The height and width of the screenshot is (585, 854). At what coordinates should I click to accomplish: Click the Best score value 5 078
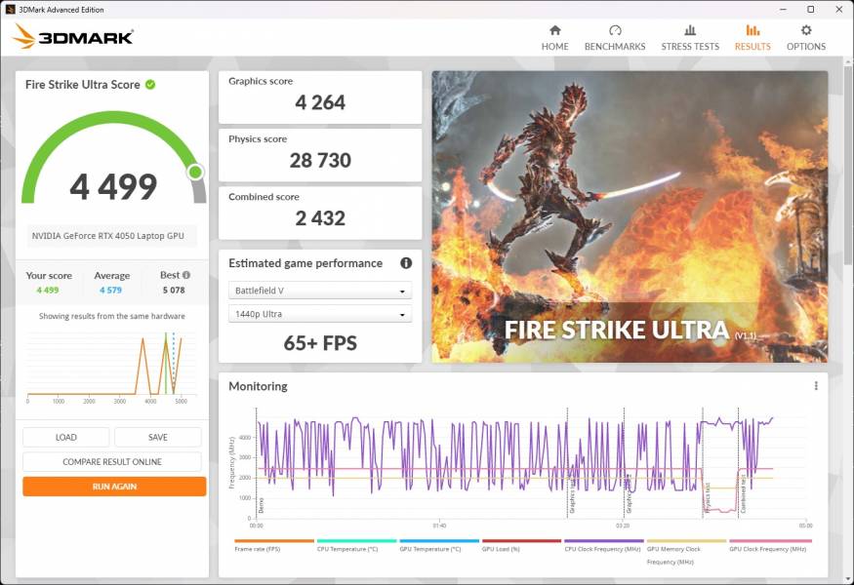click(x=174, y=290)
